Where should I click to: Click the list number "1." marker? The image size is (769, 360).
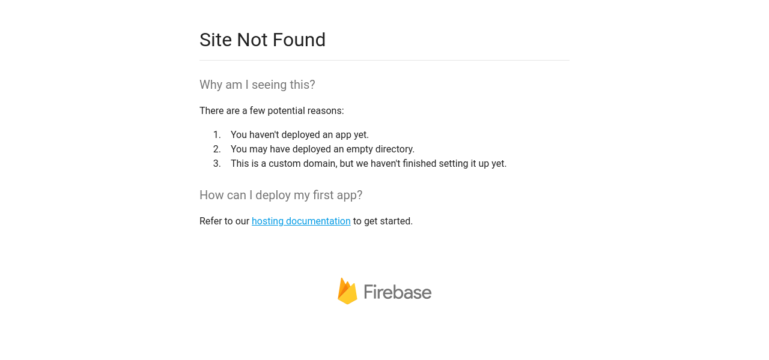217,135
